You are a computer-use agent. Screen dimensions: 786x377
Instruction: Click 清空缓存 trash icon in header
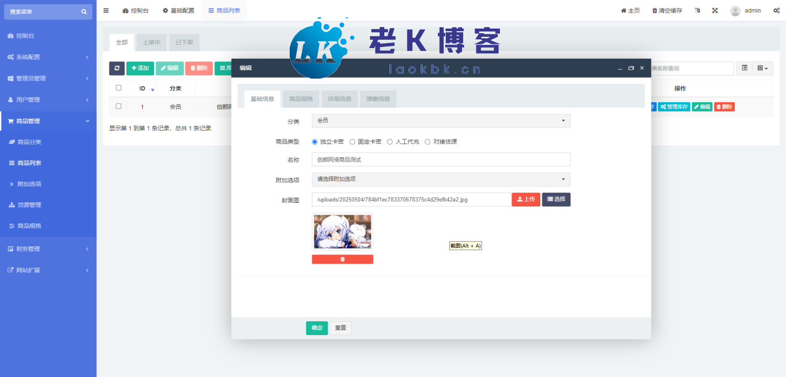[654, 11]
